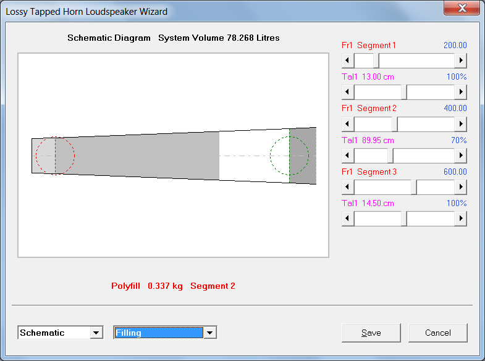485x361 pixels.
Task: Click right arrow of Fr1 Segment 1 slider
Action: [x=460, y=60]
